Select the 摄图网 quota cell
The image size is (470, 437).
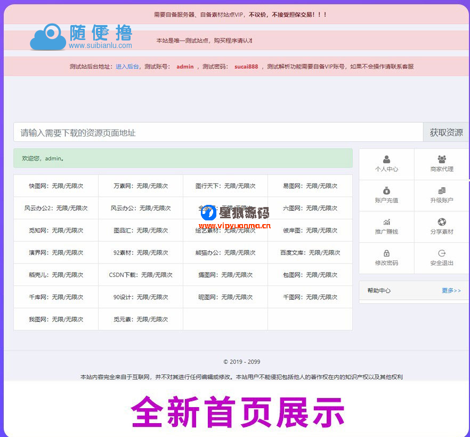point(225,275)
